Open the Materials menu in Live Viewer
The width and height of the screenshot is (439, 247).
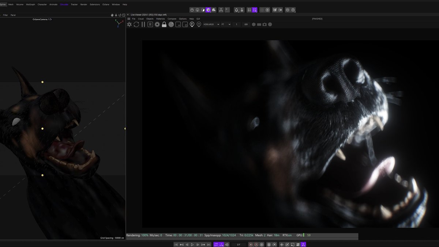(x=161, y=19)
